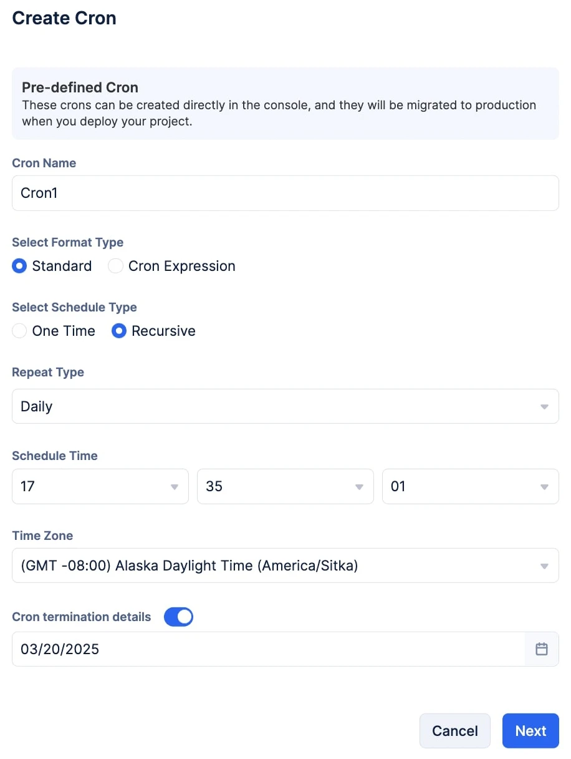Image resolution: width=571 pixels, height=759 pixels.
Task: Click the Time Zone dropdown arrow
Action: [544, 567]
